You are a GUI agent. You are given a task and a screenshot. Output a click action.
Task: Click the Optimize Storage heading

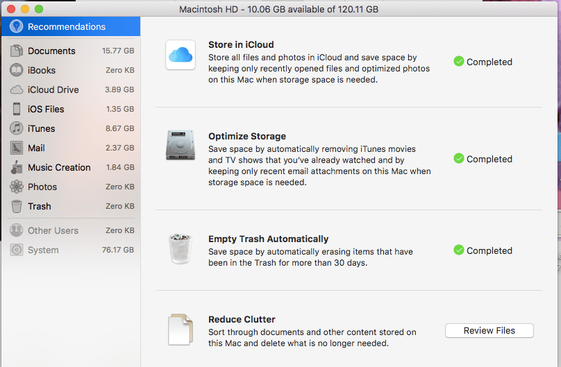tap(247, 136)
